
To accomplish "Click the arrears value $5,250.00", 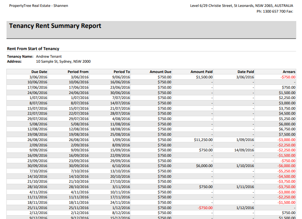I will pyautogui.click(x=287, y=119).
